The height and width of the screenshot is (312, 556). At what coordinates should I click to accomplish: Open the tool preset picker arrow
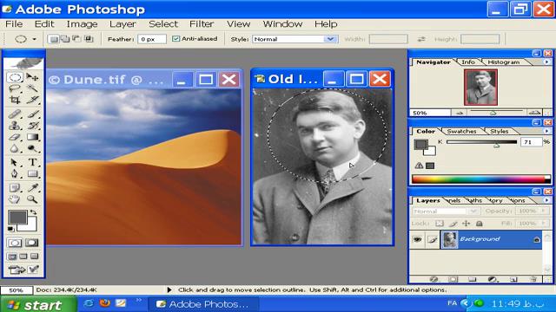(x=35, y=39)
